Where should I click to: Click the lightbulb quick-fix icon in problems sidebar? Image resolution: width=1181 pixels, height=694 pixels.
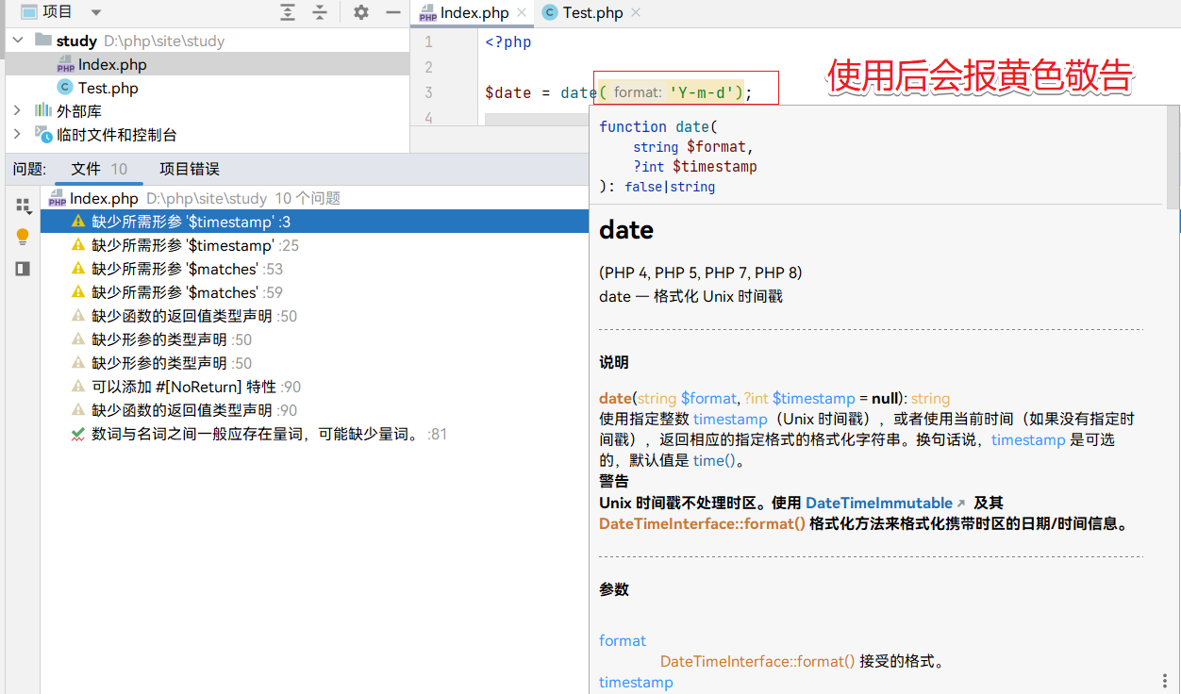tap(23, 237)
